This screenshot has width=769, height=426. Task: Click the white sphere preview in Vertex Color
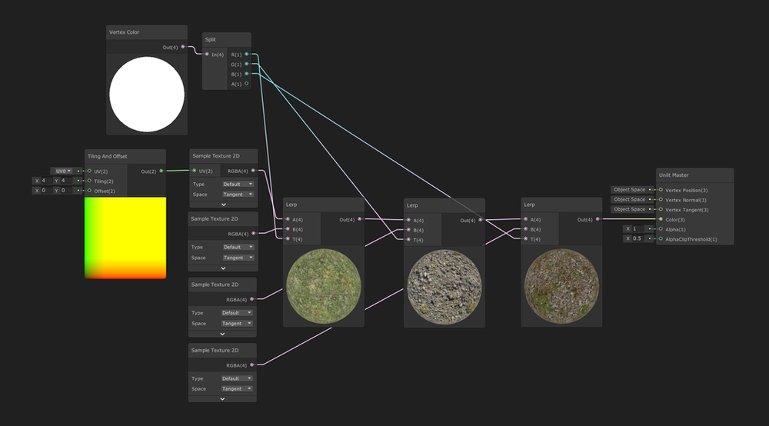coord(147,94)
